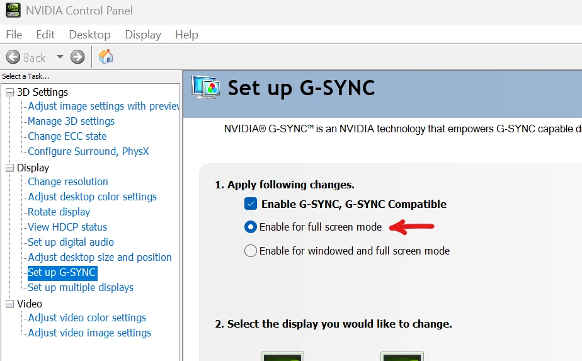Go to the Home page icon
Viewport: 582px width, 361px height.
[106, 57]
